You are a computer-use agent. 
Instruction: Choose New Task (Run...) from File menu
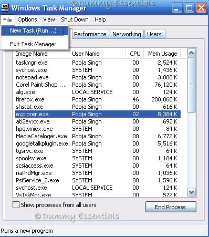[35, 30]
